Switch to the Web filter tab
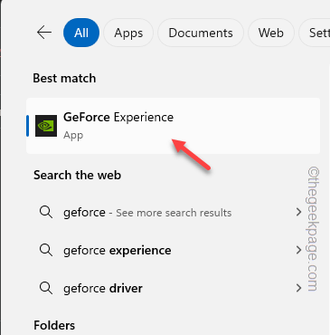The image size is (330, 335). tap(270, 33)
